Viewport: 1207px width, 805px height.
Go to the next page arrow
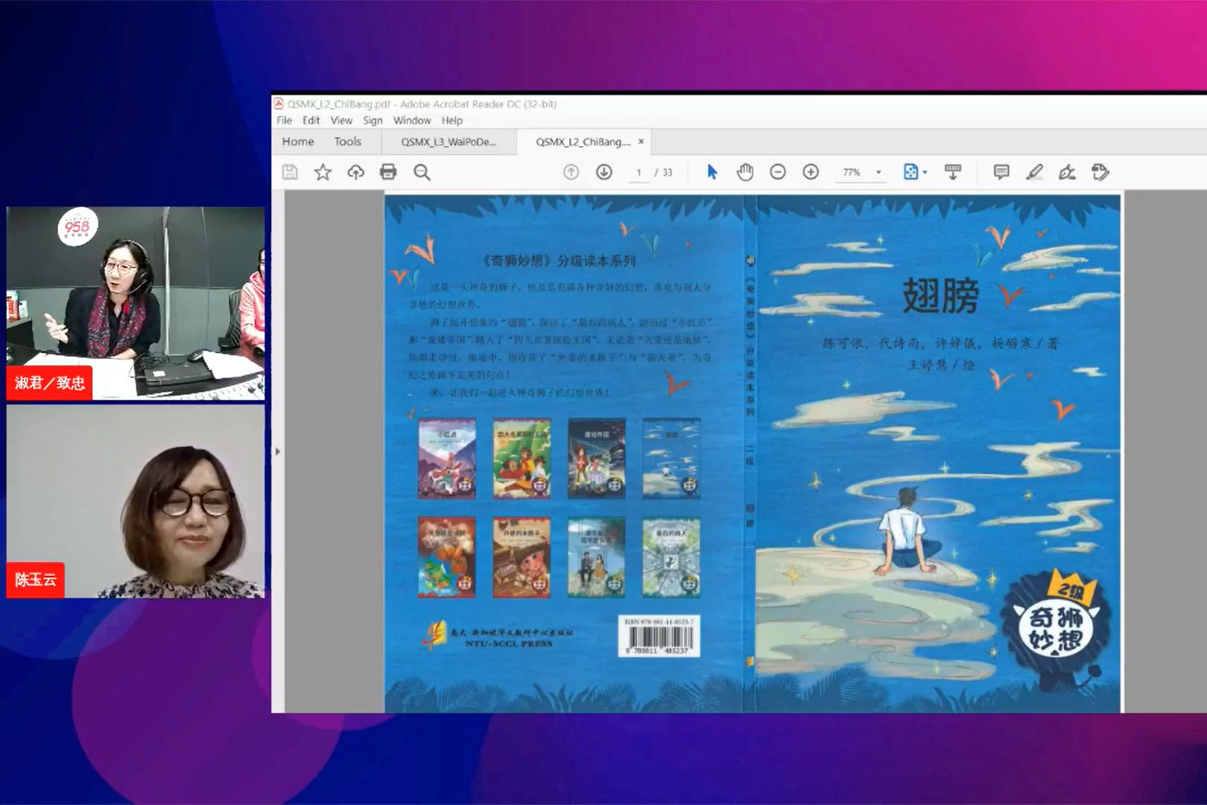point(604,172)
